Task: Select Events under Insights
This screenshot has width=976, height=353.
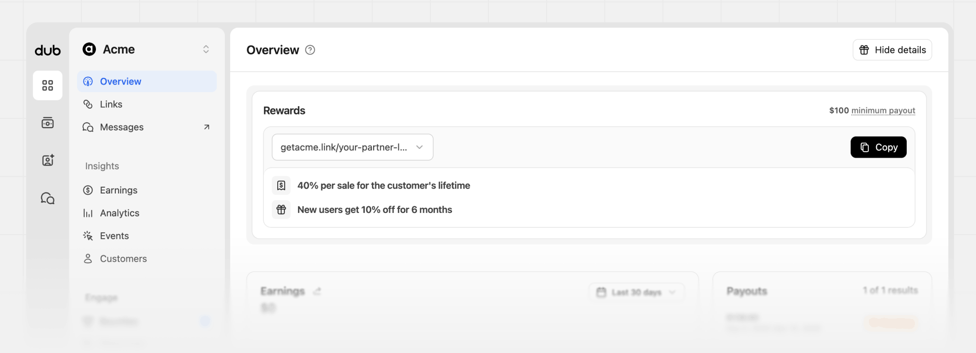Action: tap(147, 236)
